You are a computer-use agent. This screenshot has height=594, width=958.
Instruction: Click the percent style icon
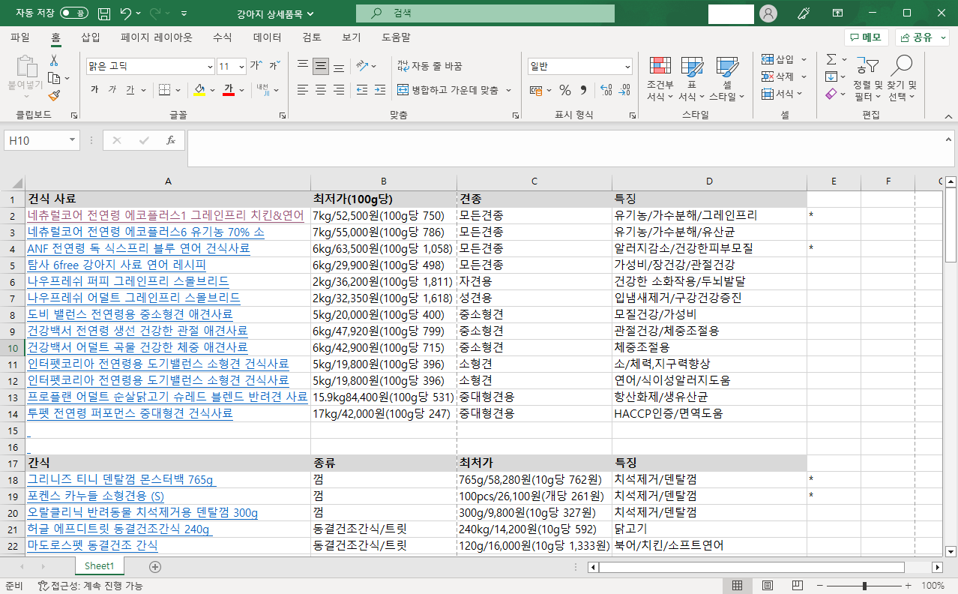coord(565,90)
